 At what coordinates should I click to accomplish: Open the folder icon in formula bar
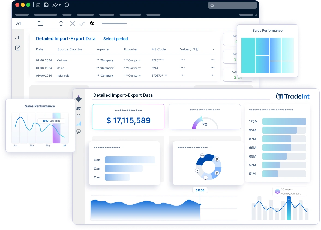click(41, 23)
